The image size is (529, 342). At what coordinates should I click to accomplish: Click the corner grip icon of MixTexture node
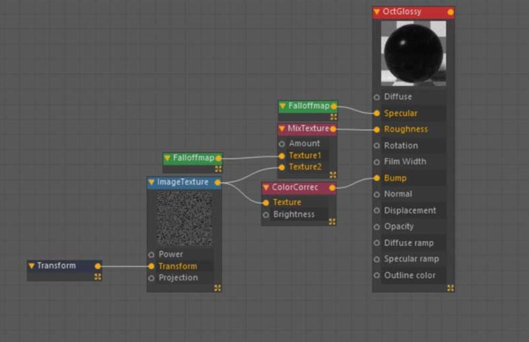[x=333, y=175]
